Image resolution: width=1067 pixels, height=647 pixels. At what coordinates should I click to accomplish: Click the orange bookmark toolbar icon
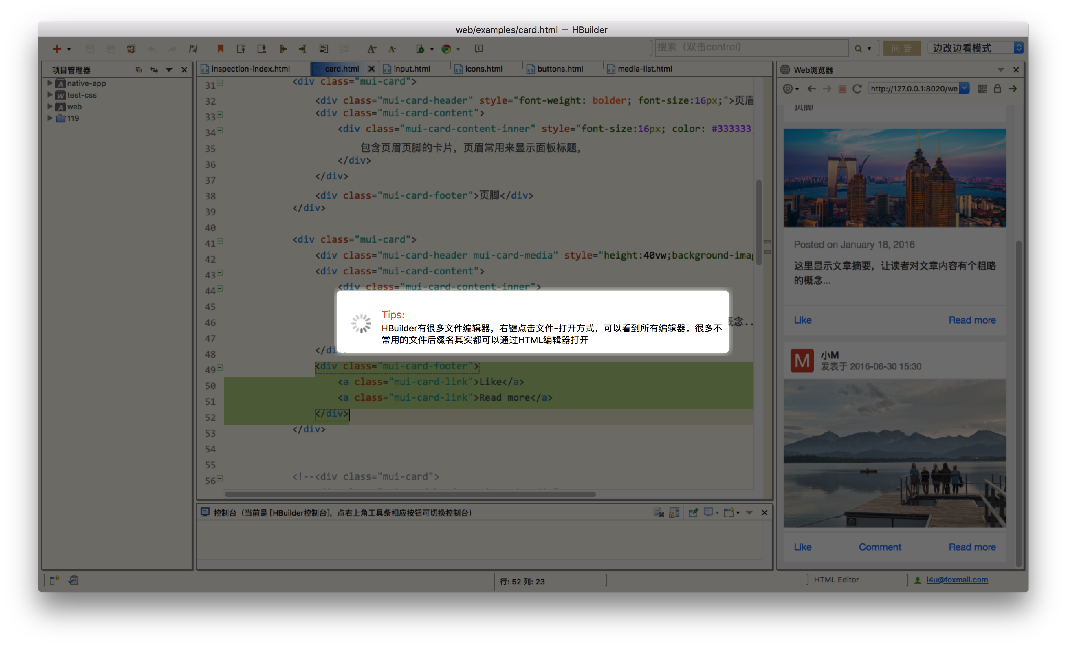coord(220,48)
